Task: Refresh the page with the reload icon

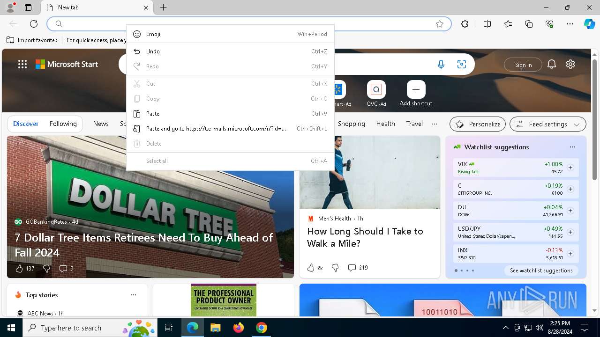Action: pos(34,24)
